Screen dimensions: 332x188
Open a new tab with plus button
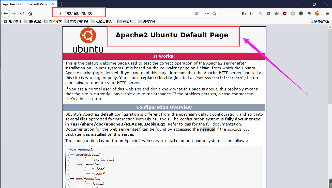62,4
